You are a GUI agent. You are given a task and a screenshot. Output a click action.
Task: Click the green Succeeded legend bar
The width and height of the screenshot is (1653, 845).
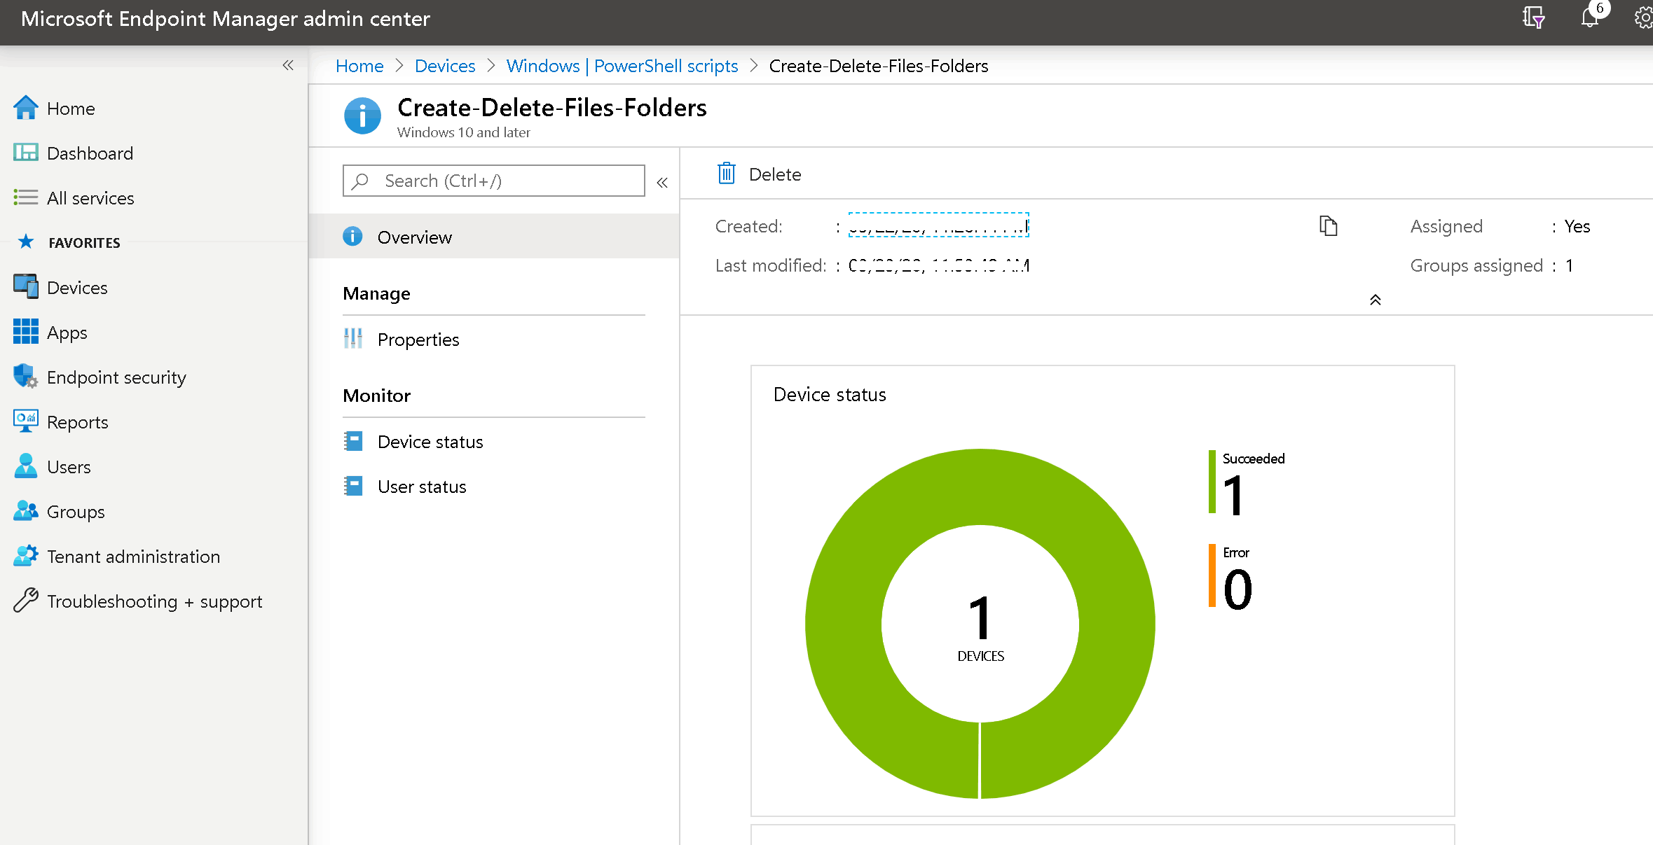(1212, 482)
